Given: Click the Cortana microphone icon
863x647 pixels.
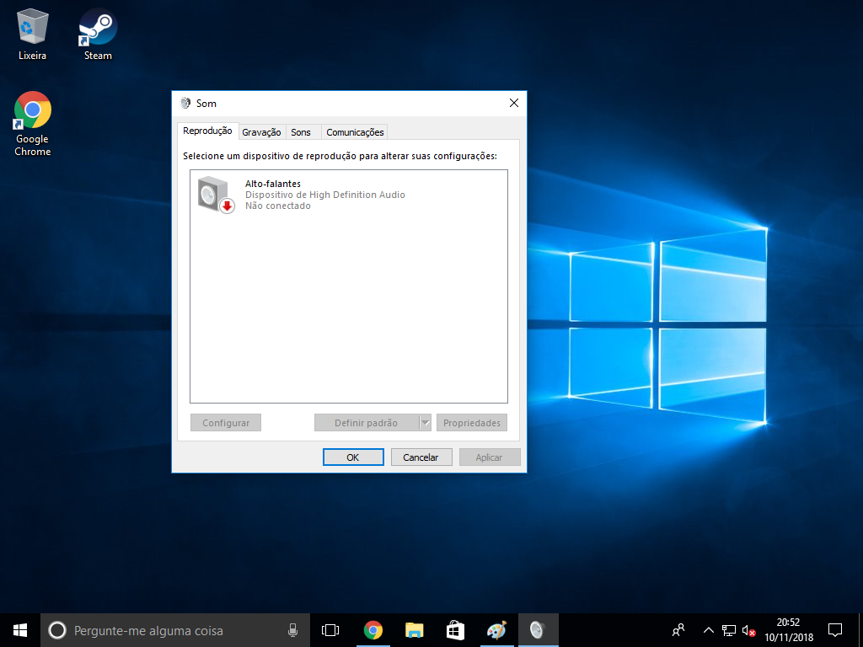Looking at the screenshot, I should click(292, 630).
